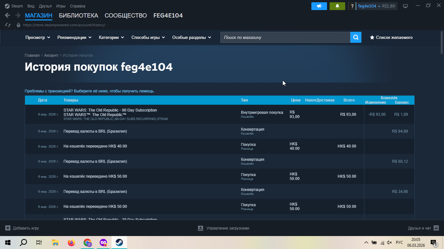
Task: Expand the Способы игры dropdown
Action: [148, 37]
